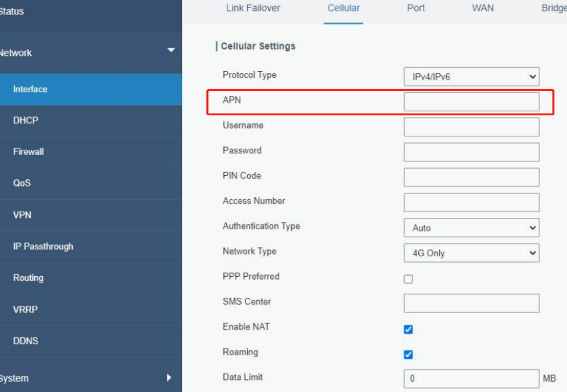The image size is (567, 392).
Task: Click the APN input field
Action: (x=471, y=102)
